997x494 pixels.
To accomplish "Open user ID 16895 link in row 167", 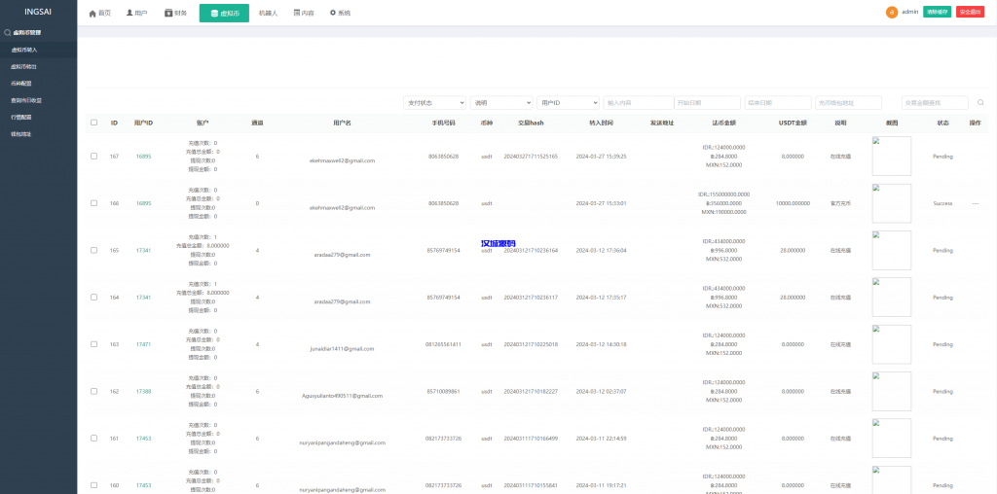I will [143, 156].
